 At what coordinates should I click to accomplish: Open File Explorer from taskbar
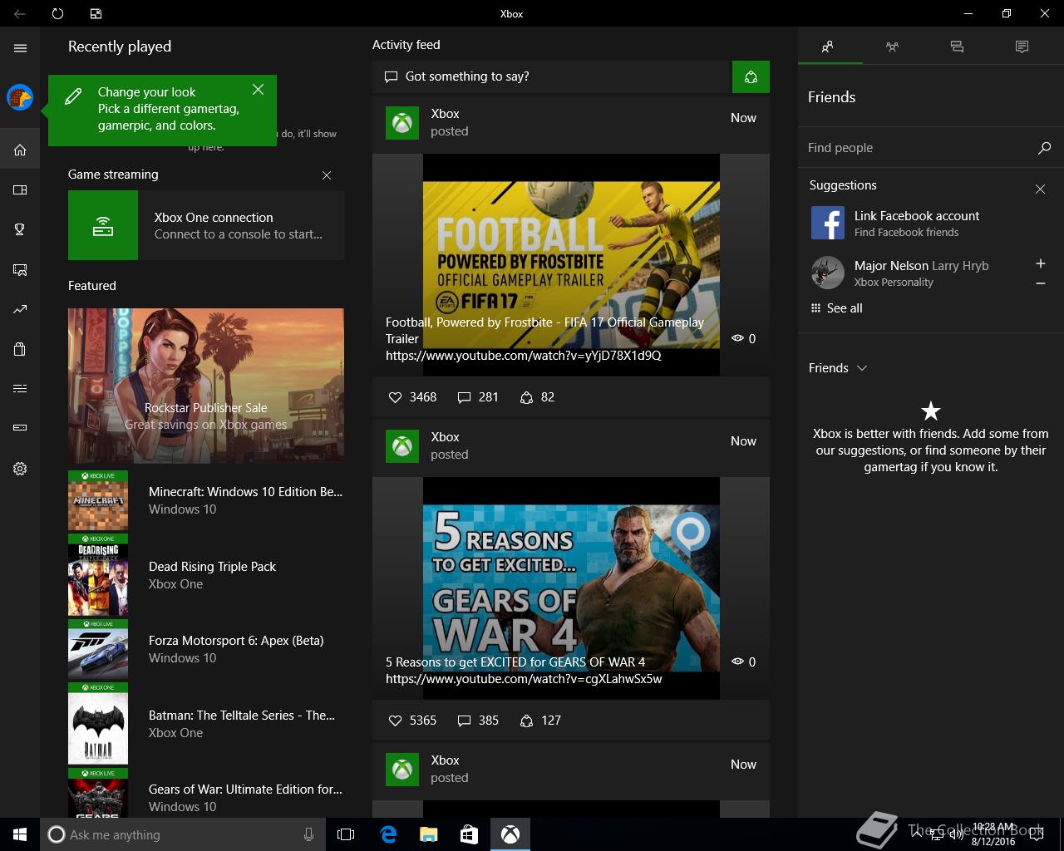point(429,834)
